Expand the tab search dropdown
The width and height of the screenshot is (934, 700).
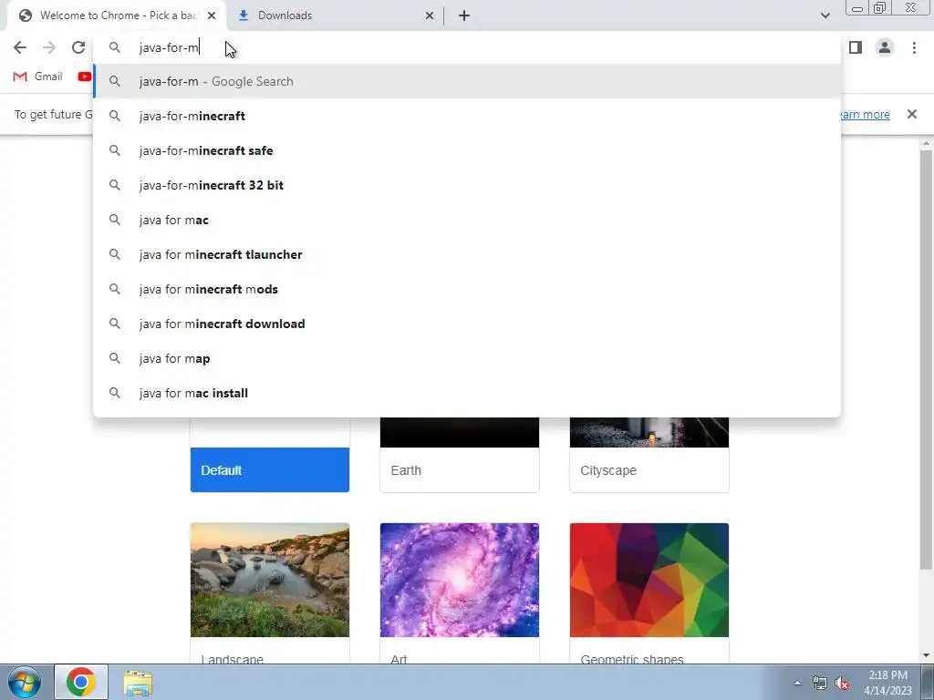(x=825, y=15)
